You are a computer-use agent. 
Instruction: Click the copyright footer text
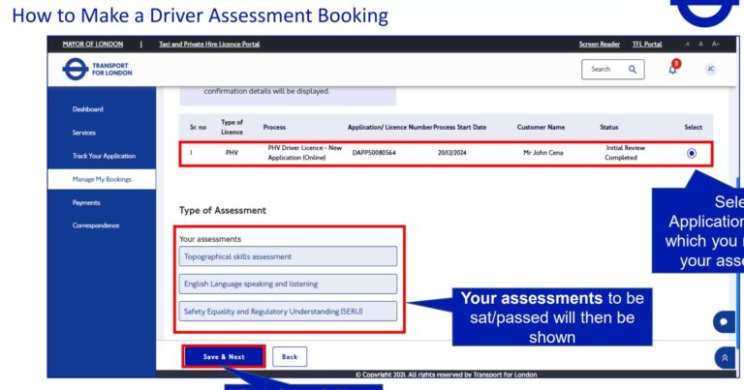[446, 375]
